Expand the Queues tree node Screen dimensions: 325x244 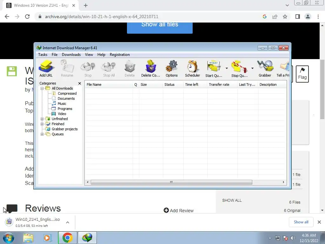[42, 134]
